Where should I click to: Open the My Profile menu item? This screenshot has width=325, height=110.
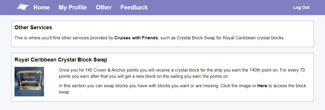tap(73, 7)
